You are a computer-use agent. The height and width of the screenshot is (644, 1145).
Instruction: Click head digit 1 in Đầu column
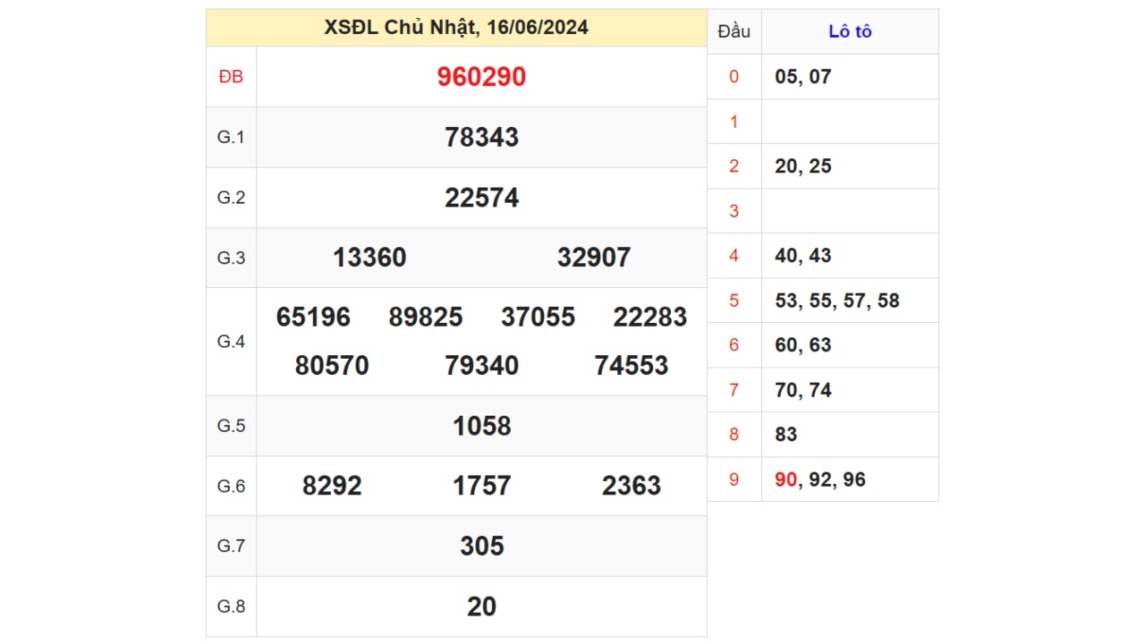tap(734, 122)
